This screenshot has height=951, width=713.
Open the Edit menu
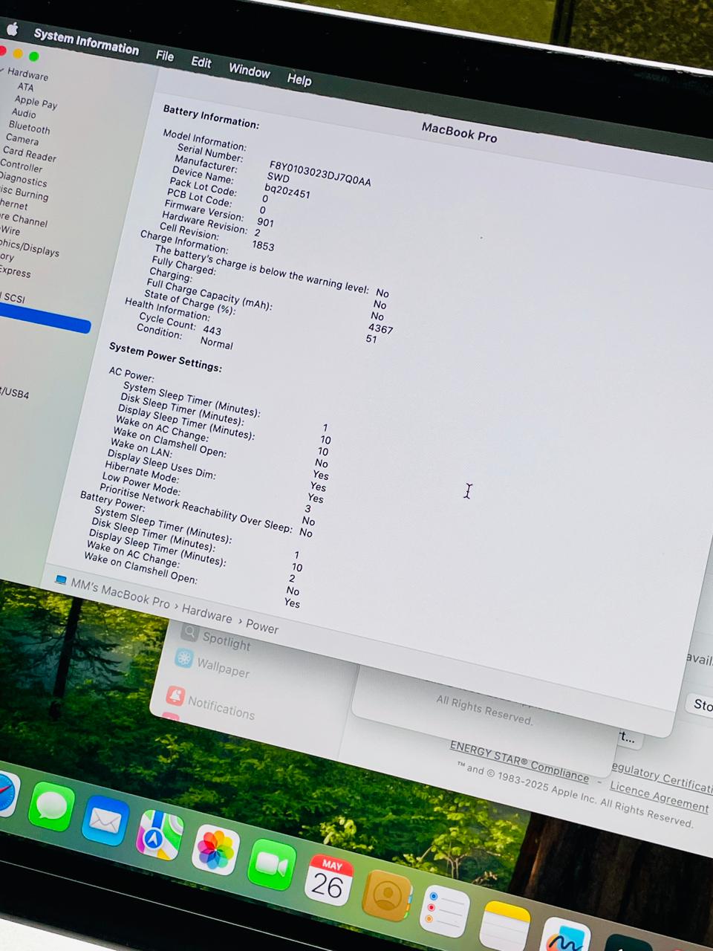pos(201,62)
